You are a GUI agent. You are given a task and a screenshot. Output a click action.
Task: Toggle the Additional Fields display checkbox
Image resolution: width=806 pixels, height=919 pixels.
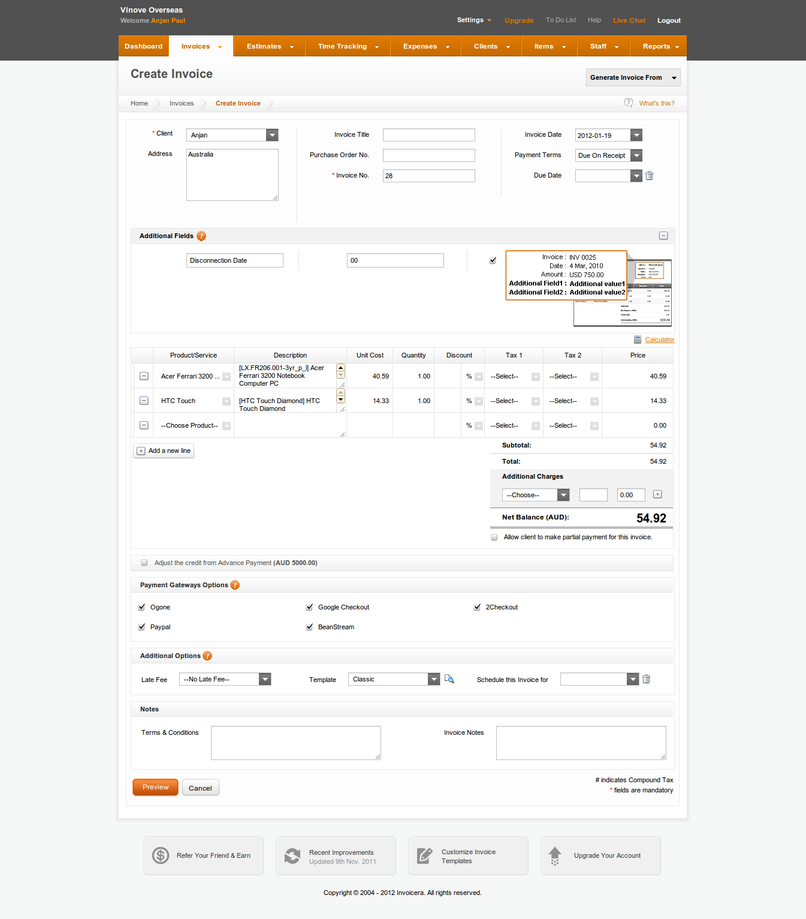tap(493, 260)
